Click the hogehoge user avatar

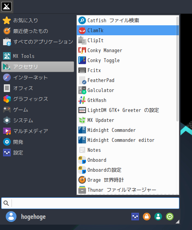pos(11,217)
